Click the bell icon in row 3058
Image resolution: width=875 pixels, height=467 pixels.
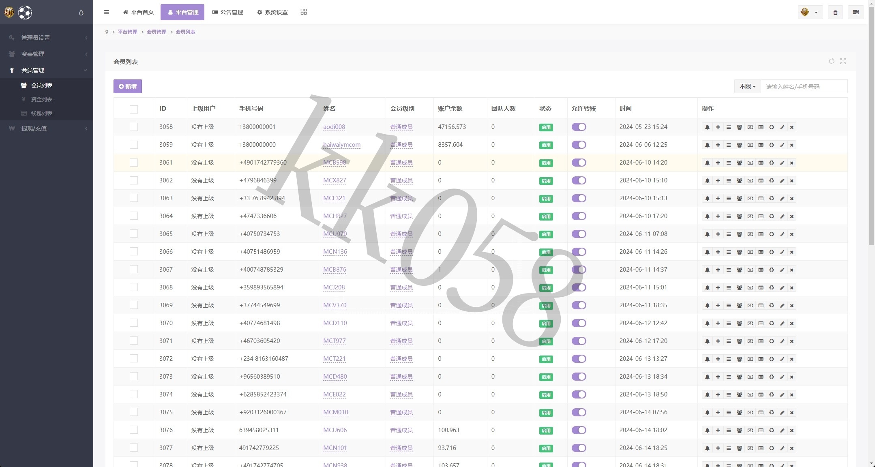[707, 127]
